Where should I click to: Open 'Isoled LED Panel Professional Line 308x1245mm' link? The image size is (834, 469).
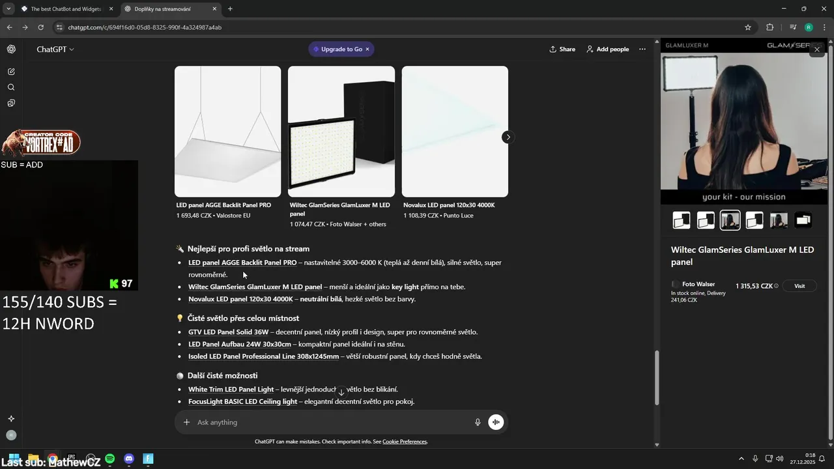[264, 356]
